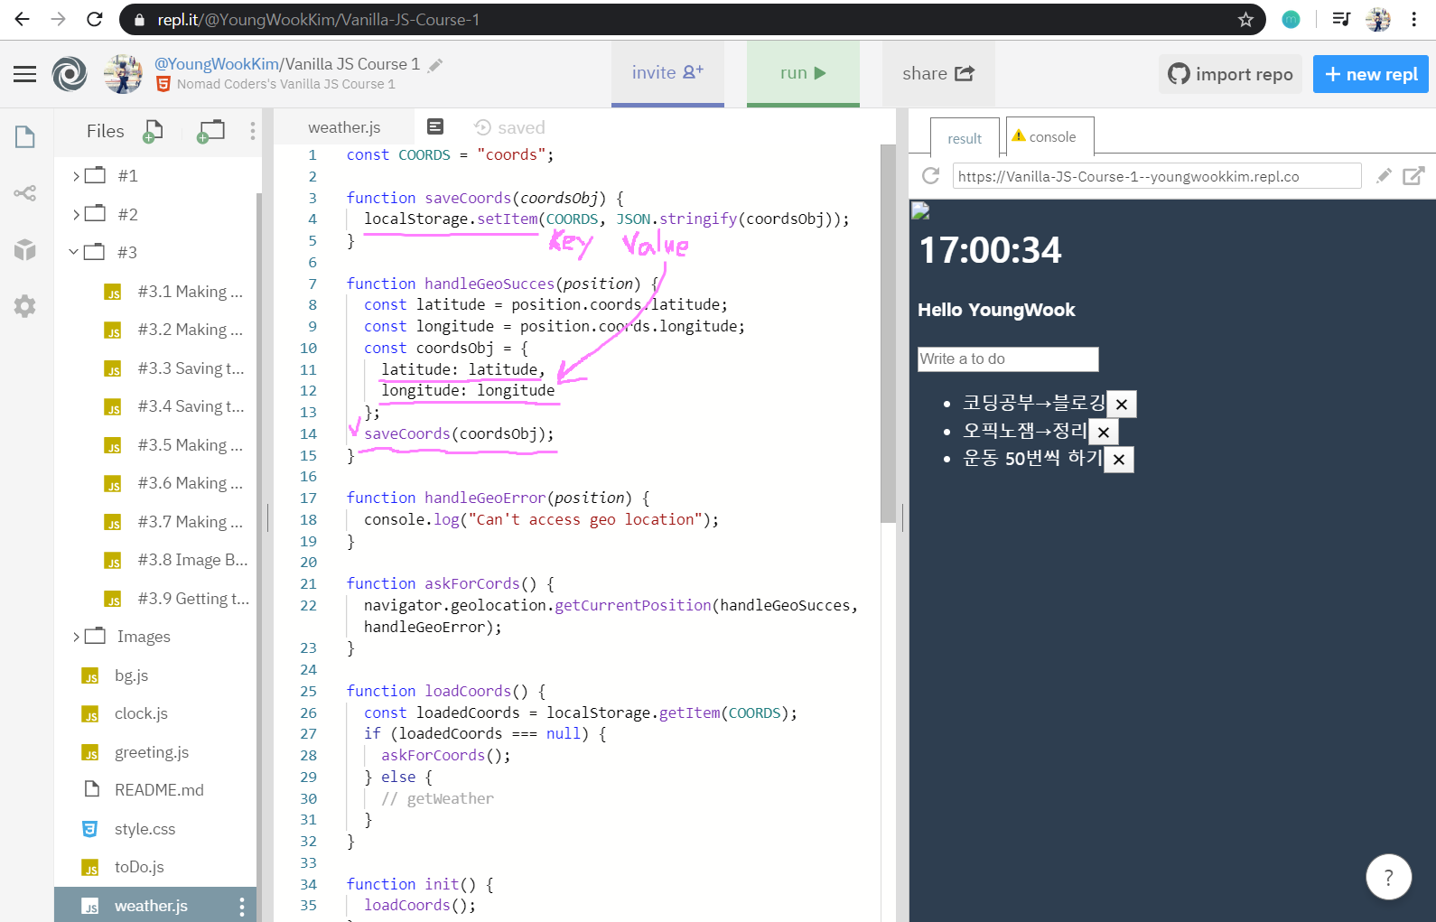
Task: Delete the 운동 50번씩 하기 to-do
Action: click(1119, 459)
